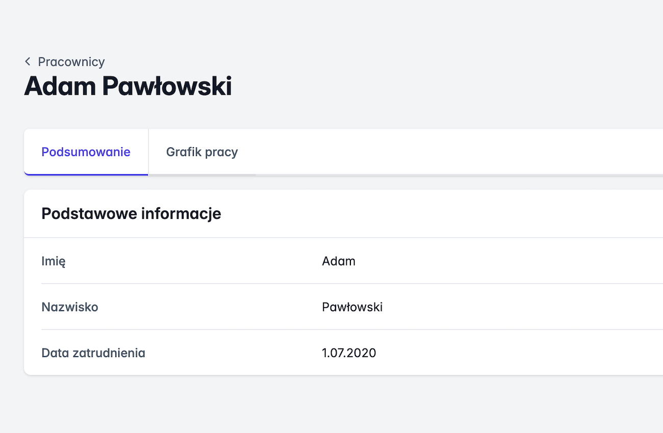
Task: Select the surname value Pawłowski in the table
Action: click(352, 307)
